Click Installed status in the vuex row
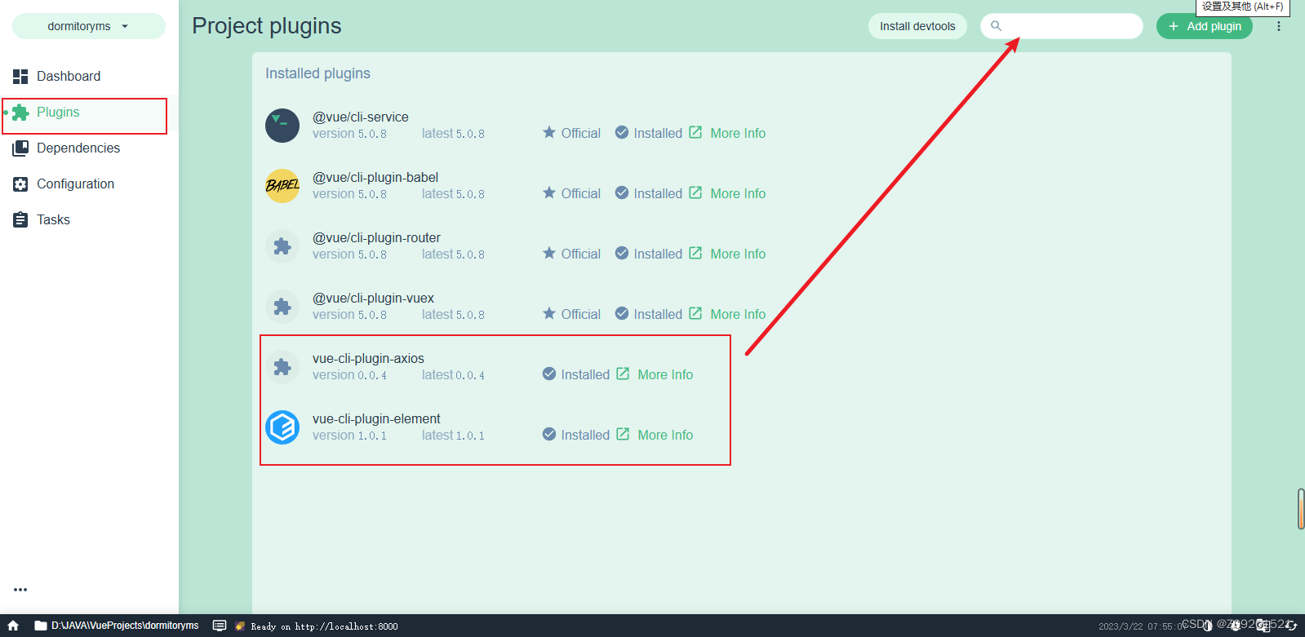The height and width of the screenshot is (637, 1305). [x=649, y=314]
